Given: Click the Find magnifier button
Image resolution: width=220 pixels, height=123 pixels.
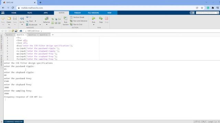Looking at the screenshot, I should tap(29, 21).
